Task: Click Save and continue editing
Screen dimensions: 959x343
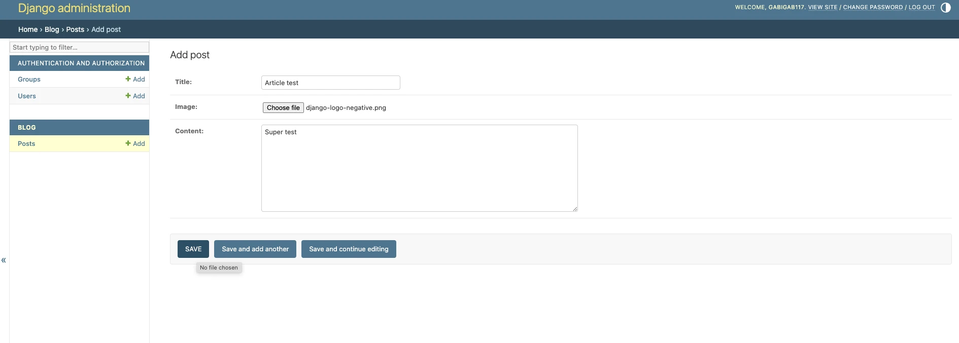Action: (349, 249)
